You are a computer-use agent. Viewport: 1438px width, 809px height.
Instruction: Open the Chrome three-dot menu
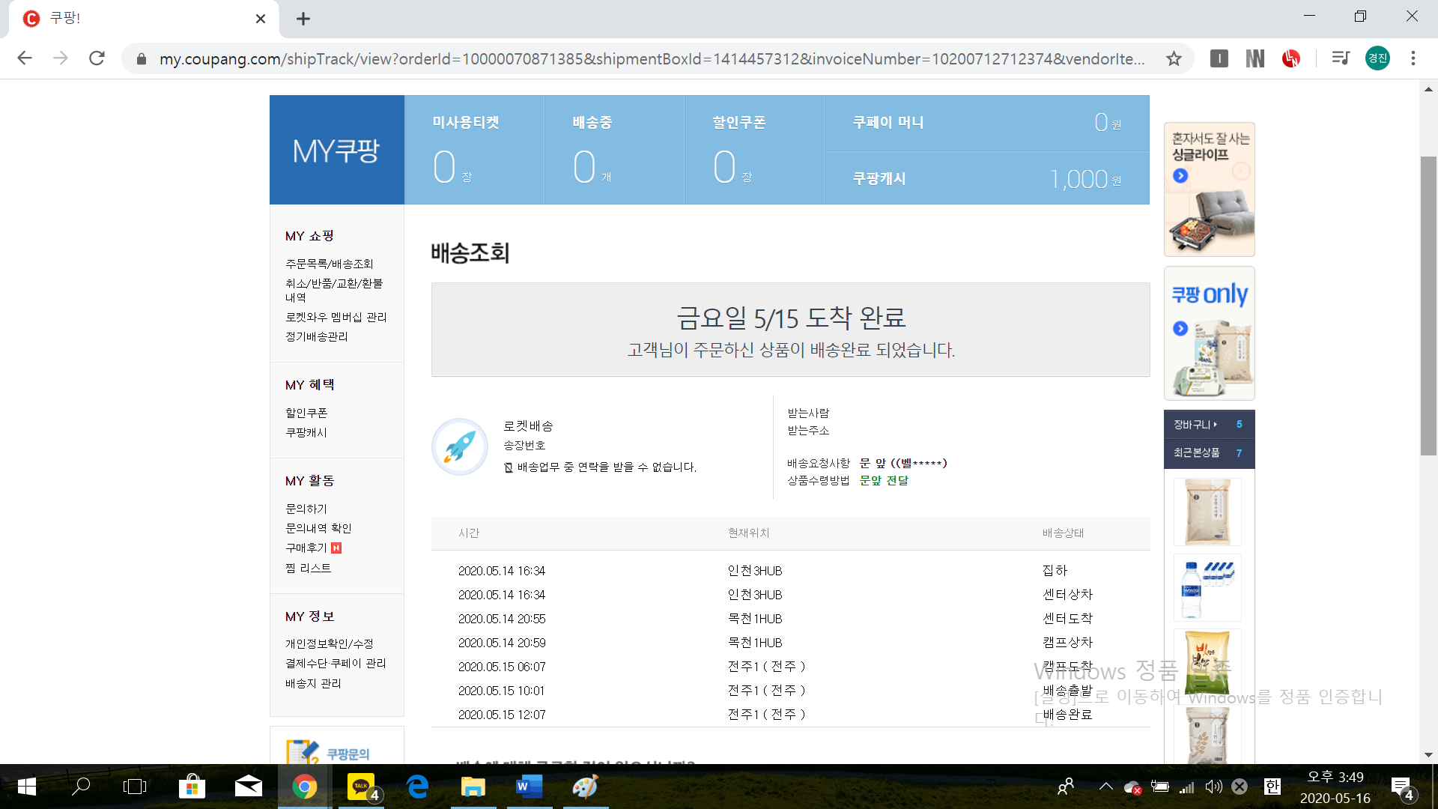[x=1413, y=58]
